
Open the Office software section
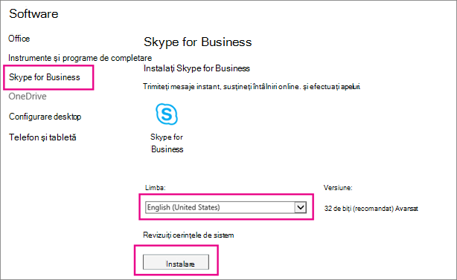pyautogui.click(x=19, y=39)
